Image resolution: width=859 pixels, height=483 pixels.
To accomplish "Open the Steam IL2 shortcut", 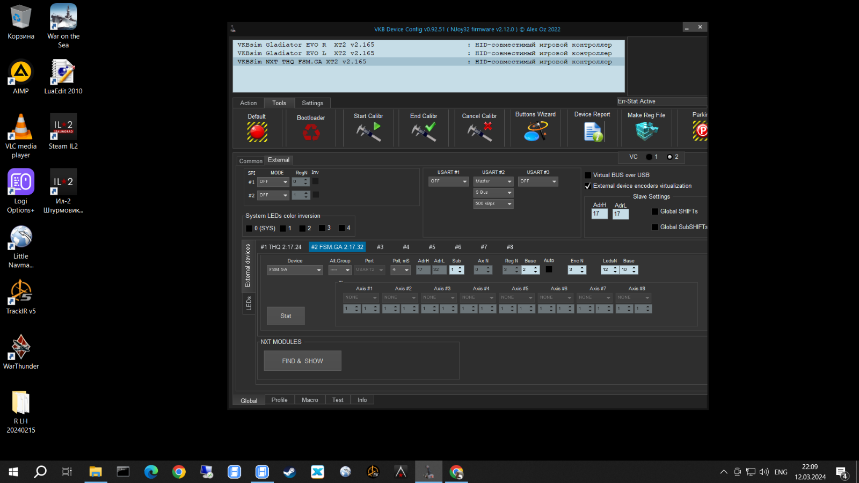I will (x=63, y=131).
